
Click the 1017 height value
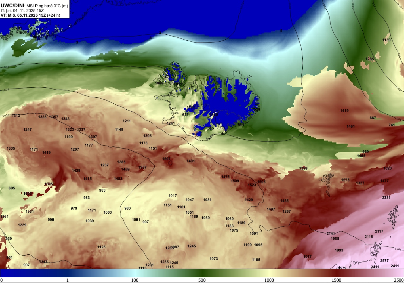(173, 196)
